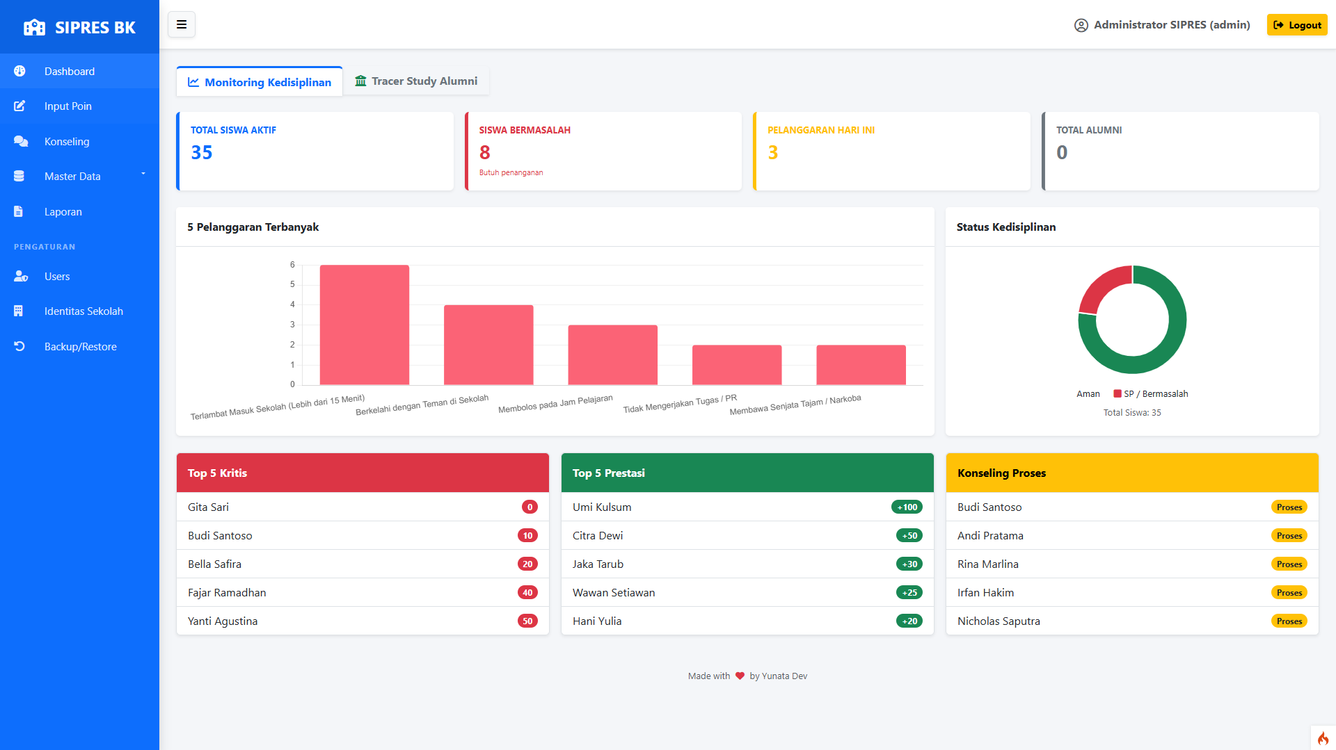Image resolution: width=1336 pixels, height=750 pixels.
Task: Switch to the Tracer Study Alumni tab
Action: [x=416, y=81]
